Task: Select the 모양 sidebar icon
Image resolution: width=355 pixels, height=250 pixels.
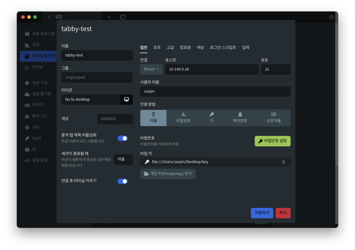Action: tap(27, 45)
